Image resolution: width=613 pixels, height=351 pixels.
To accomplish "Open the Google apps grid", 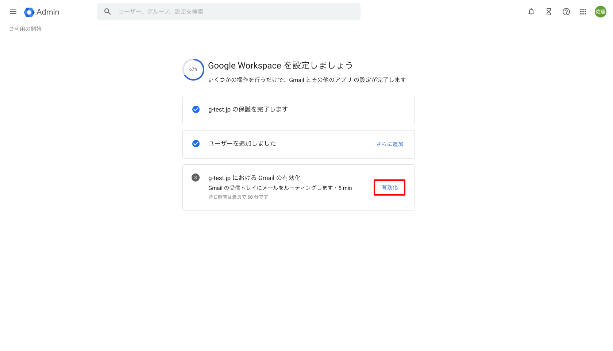I will coord(583,12).
